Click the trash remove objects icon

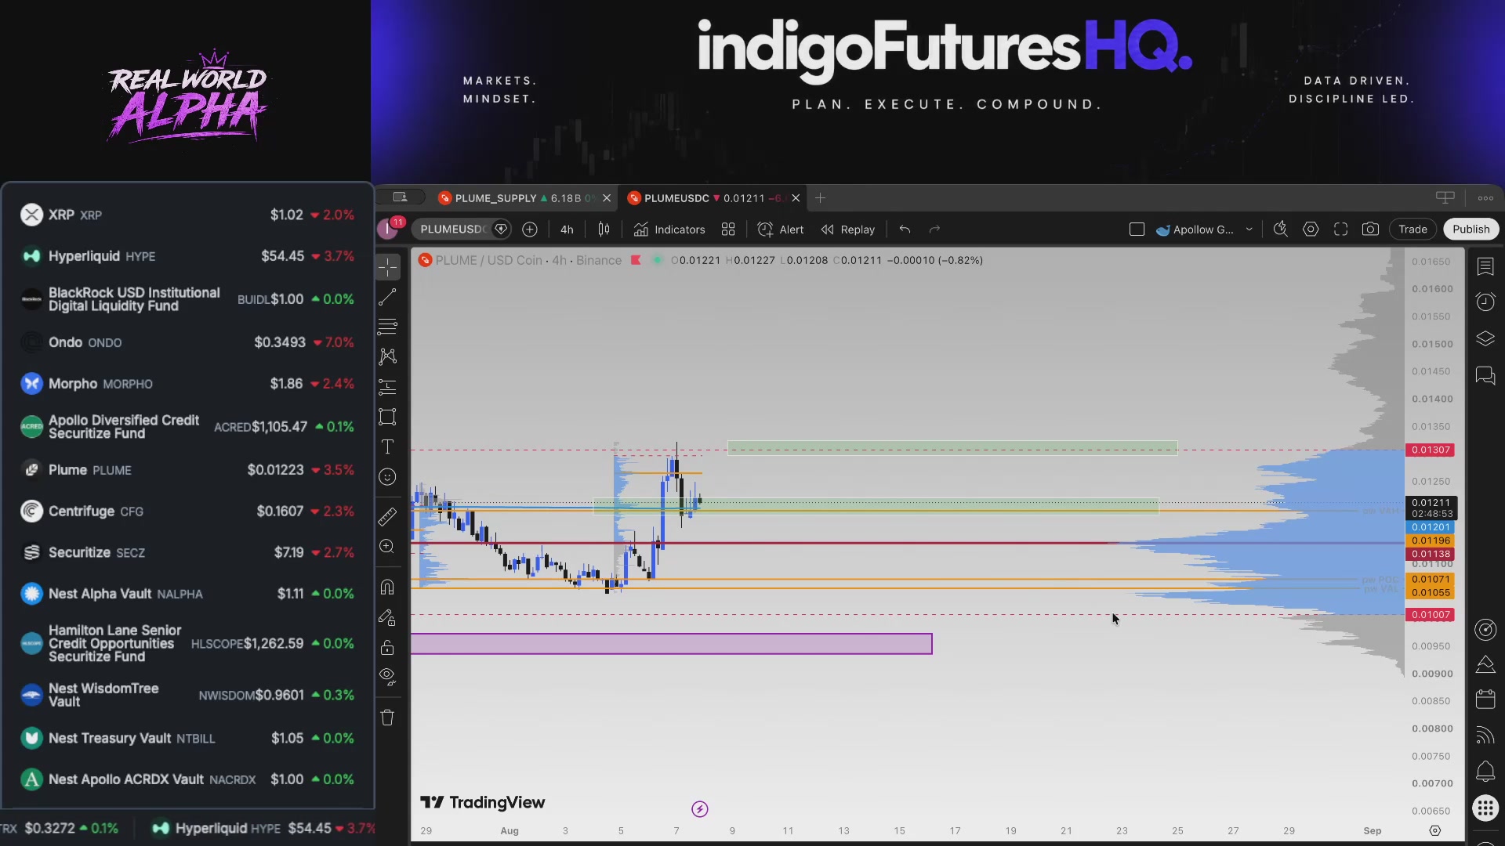pos(388,718)
